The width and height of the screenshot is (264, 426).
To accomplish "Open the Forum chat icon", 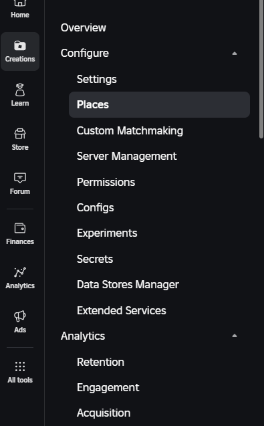I will coord(20,178).
